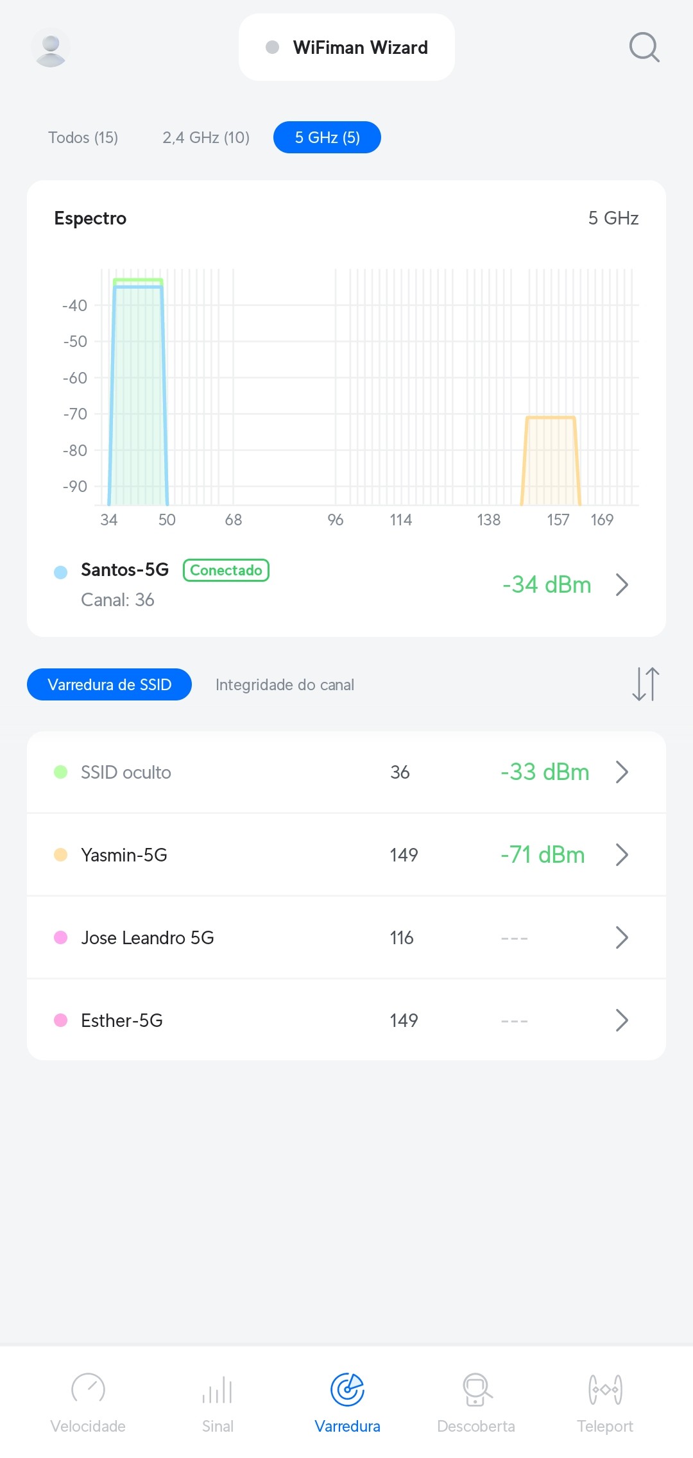The image size is (693, 1458).
Task: Select the Todos (15) filter
Action: 83,138
